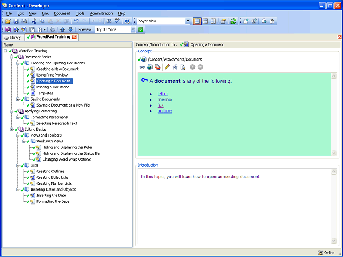Click the Concept pane scroll down arrow

(x=334, y=153)
